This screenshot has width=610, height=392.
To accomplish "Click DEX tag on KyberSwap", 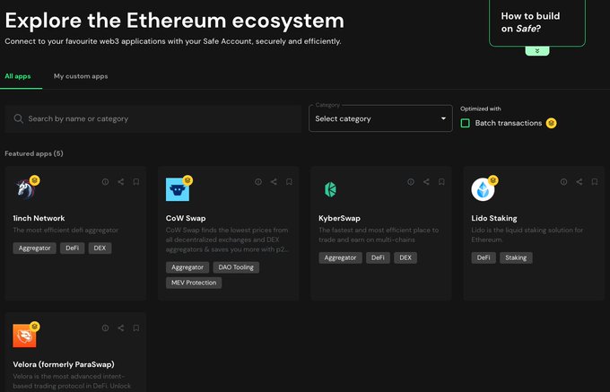I will (x=405, y=257).
